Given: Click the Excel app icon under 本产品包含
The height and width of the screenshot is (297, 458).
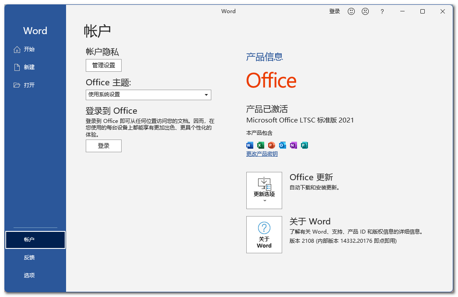Looking at the screenshot, I should pos(261,145).
